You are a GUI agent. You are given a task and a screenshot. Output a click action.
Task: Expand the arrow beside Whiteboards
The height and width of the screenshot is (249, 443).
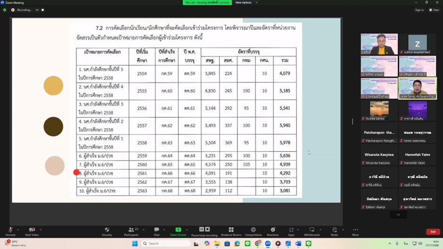pyautogui.click(x=320, y=230)
